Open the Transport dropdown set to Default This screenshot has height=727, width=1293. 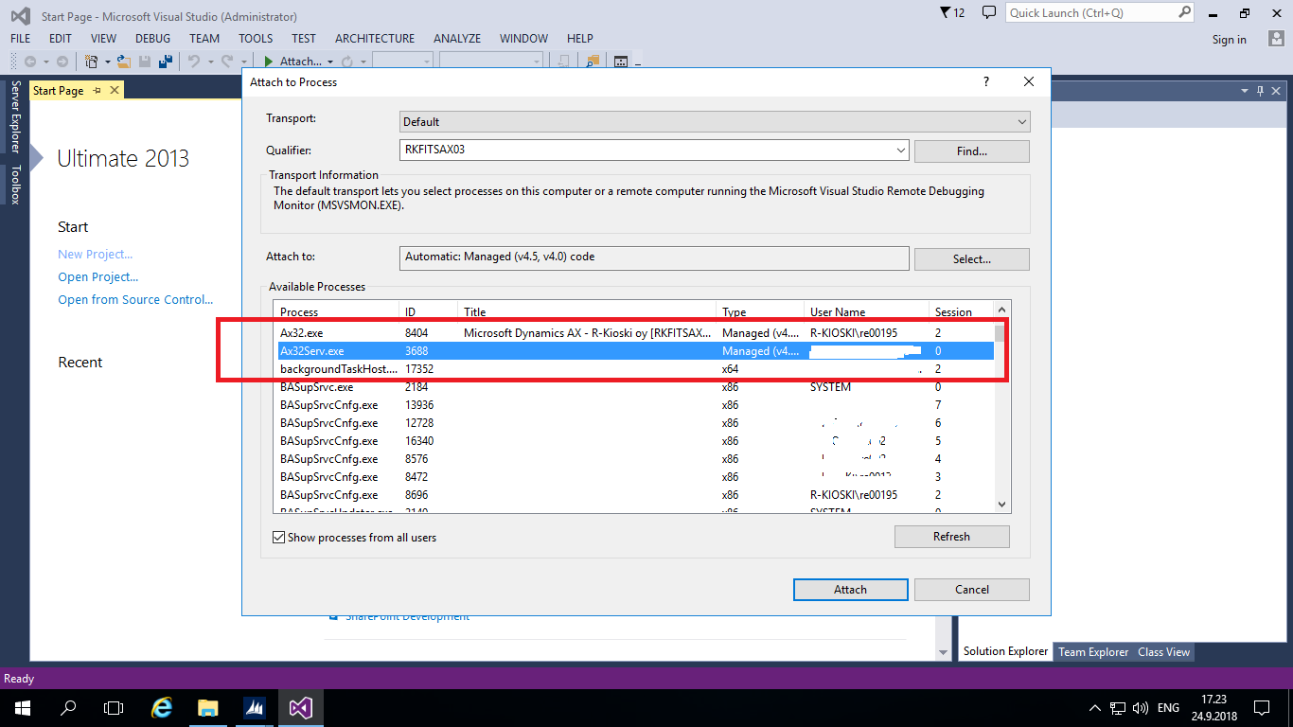coord(1020,121)
